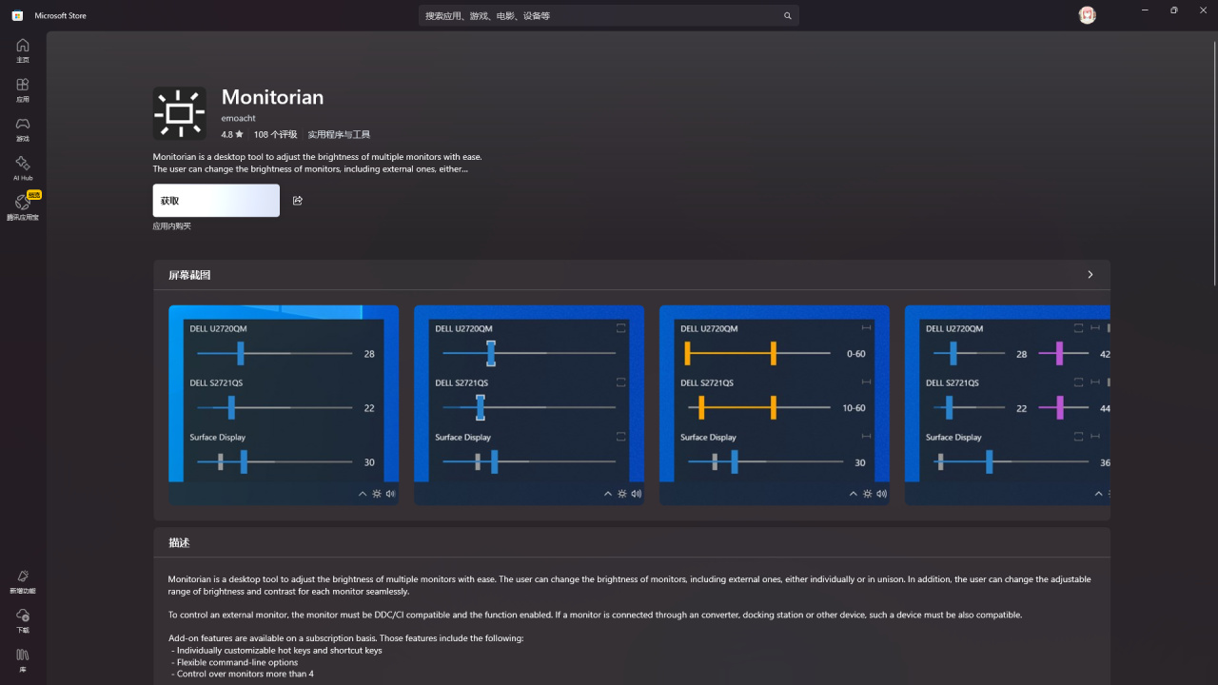The width and height of the screenshot is (1218, 685).
Task: Expand the screenshots section chevron
Action: tap(1090, 275)
